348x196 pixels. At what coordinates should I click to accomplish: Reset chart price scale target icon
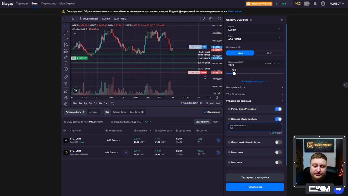click(217, 98)
